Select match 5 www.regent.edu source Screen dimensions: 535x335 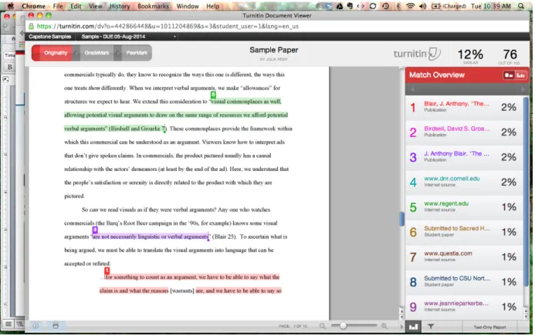tap(464, 207)
